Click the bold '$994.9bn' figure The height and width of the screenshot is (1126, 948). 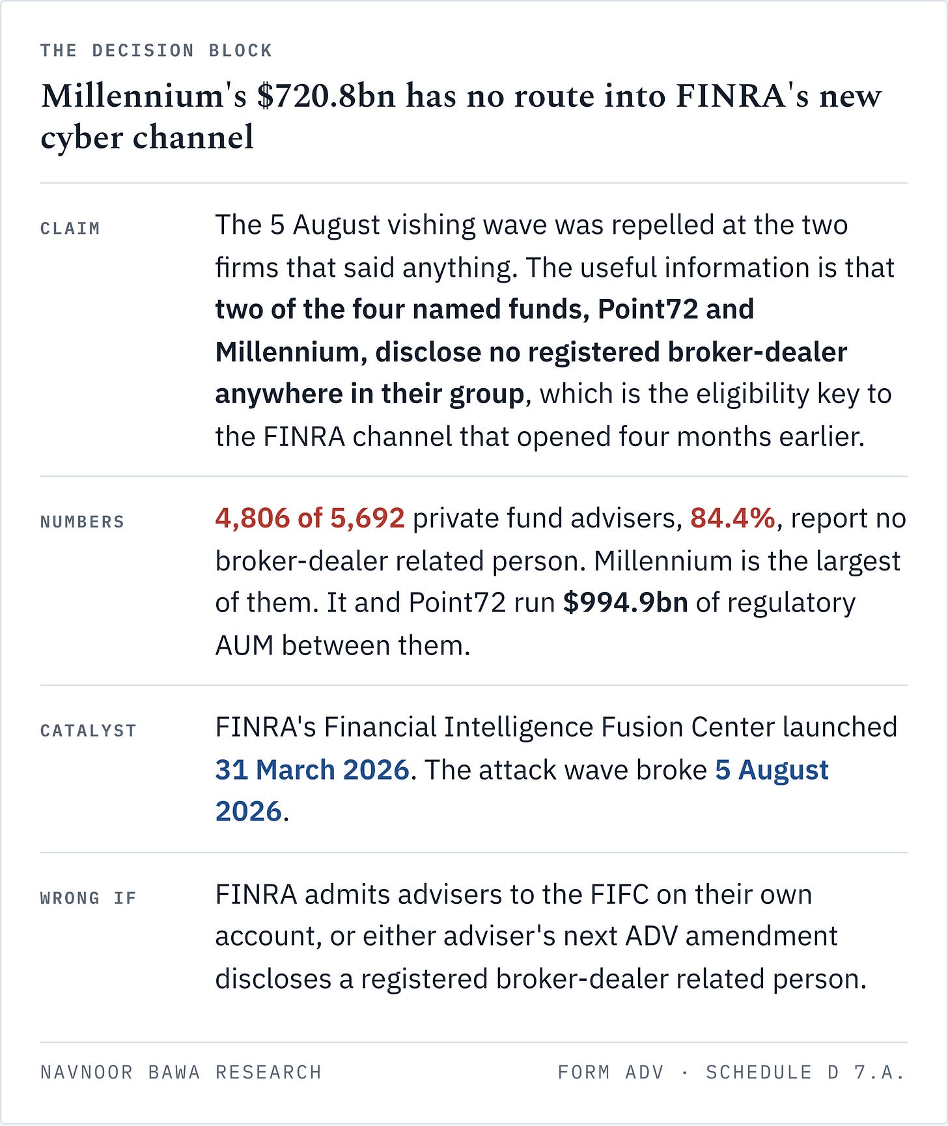626,602
